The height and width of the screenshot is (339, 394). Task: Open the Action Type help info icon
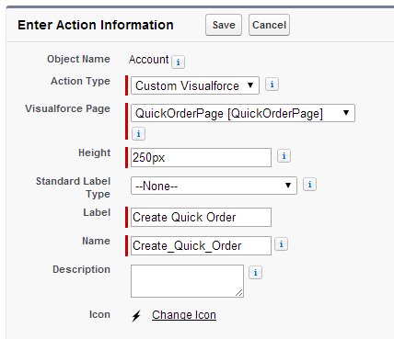tap(272, 85)
